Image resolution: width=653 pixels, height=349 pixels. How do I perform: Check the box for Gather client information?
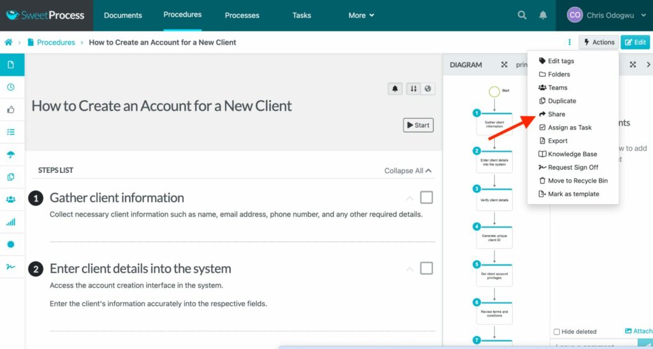tap(426, 198)
